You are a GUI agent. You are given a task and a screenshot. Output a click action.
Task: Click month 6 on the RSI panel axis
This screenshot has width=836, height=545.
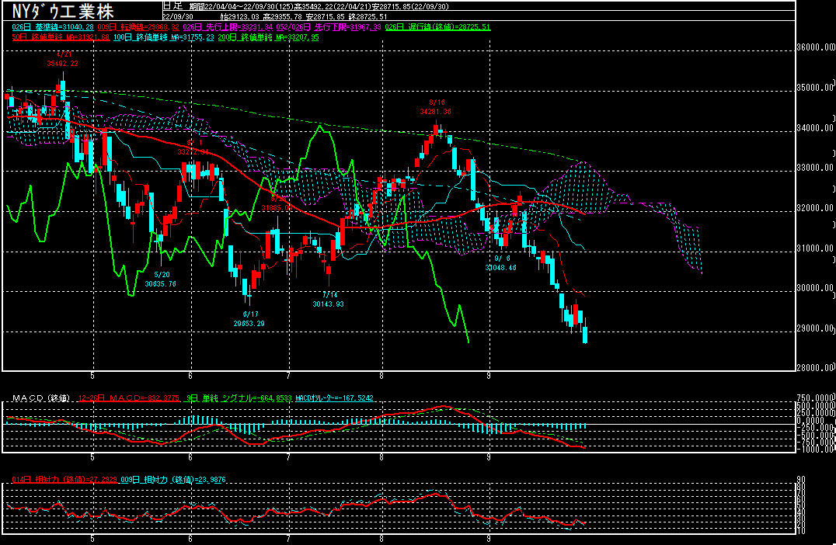(190, 539)
